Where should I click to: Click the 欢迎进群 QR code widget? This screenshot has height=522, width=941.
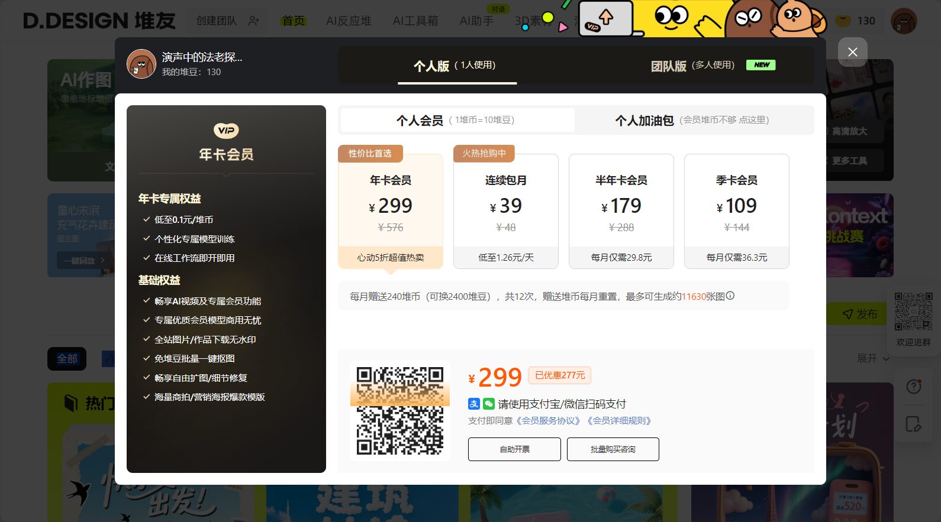click(913, 318)
